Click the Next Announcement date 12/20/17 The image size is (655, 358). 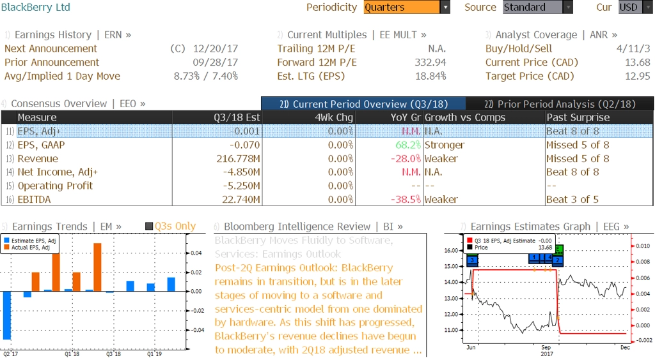(x=215, y=48)
